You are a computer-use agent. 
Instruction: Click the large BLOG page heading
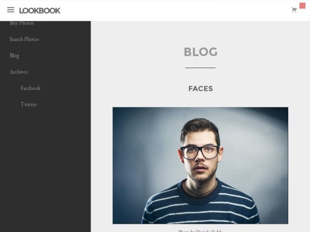pos(201,52)
